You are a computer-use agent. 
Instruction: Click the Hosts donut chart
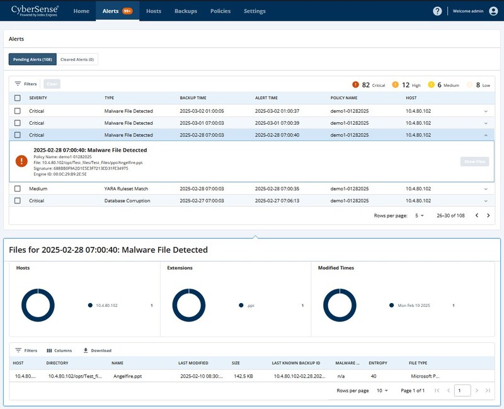(38, 305)
